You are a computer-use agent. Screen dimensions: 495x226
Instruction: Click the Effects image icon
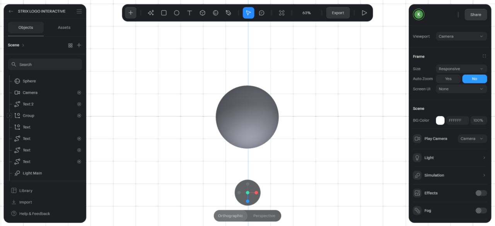click(417, 193)
